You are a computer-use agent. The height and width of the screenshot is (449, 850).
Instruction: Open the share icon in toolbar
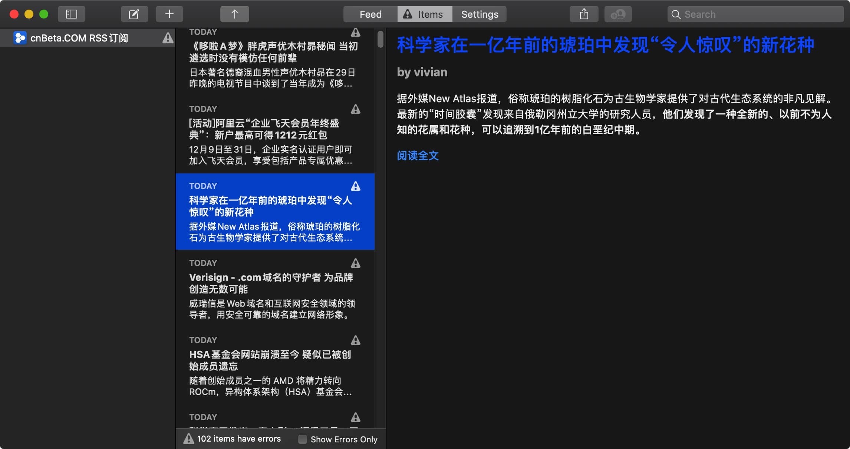pyautogui.click(x=584, y=14)
